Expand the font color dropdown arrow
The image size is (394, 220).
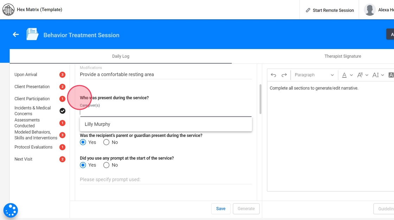coord(351,75)
